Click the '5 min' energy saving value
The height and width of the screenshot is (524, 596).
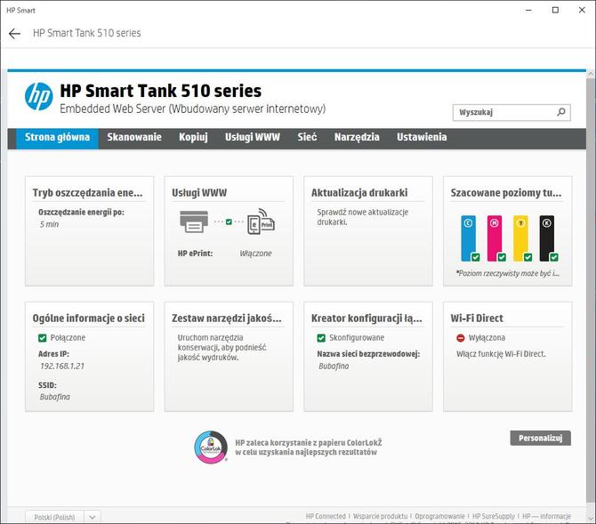click(50, 224)
